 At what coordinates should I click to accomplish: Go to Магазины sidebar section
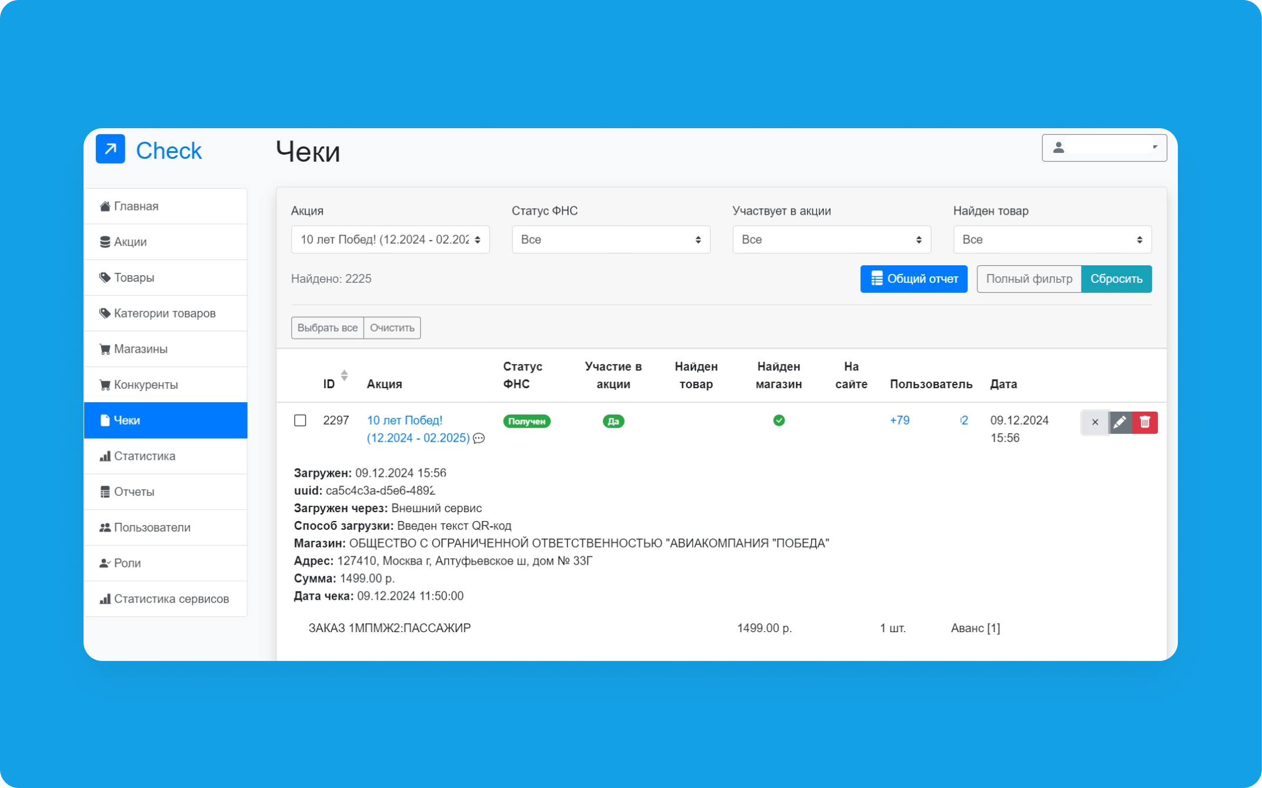(141, 349)
